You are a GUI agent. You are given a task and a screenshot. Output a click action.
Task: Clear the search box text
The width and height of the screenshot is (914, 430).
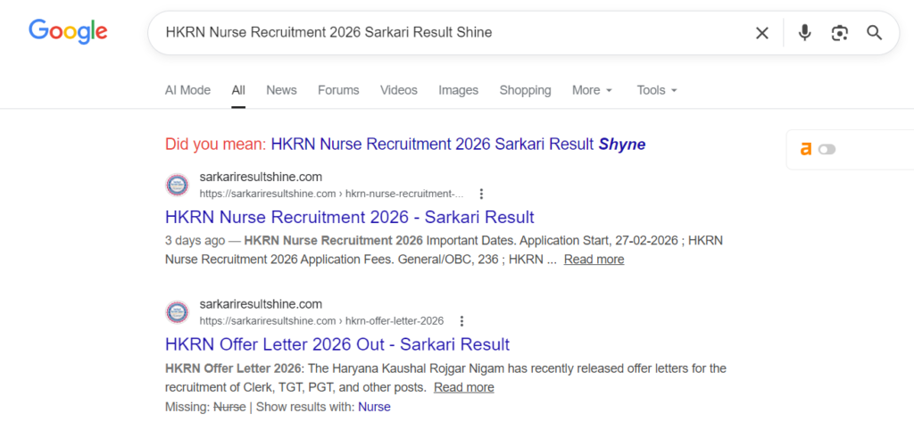761,33
